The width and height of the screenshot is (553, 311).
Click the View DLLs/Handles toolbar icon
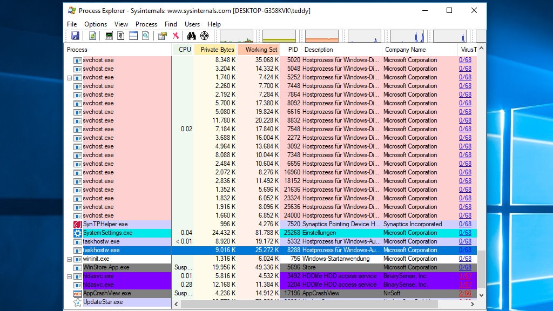pos(145,36)
